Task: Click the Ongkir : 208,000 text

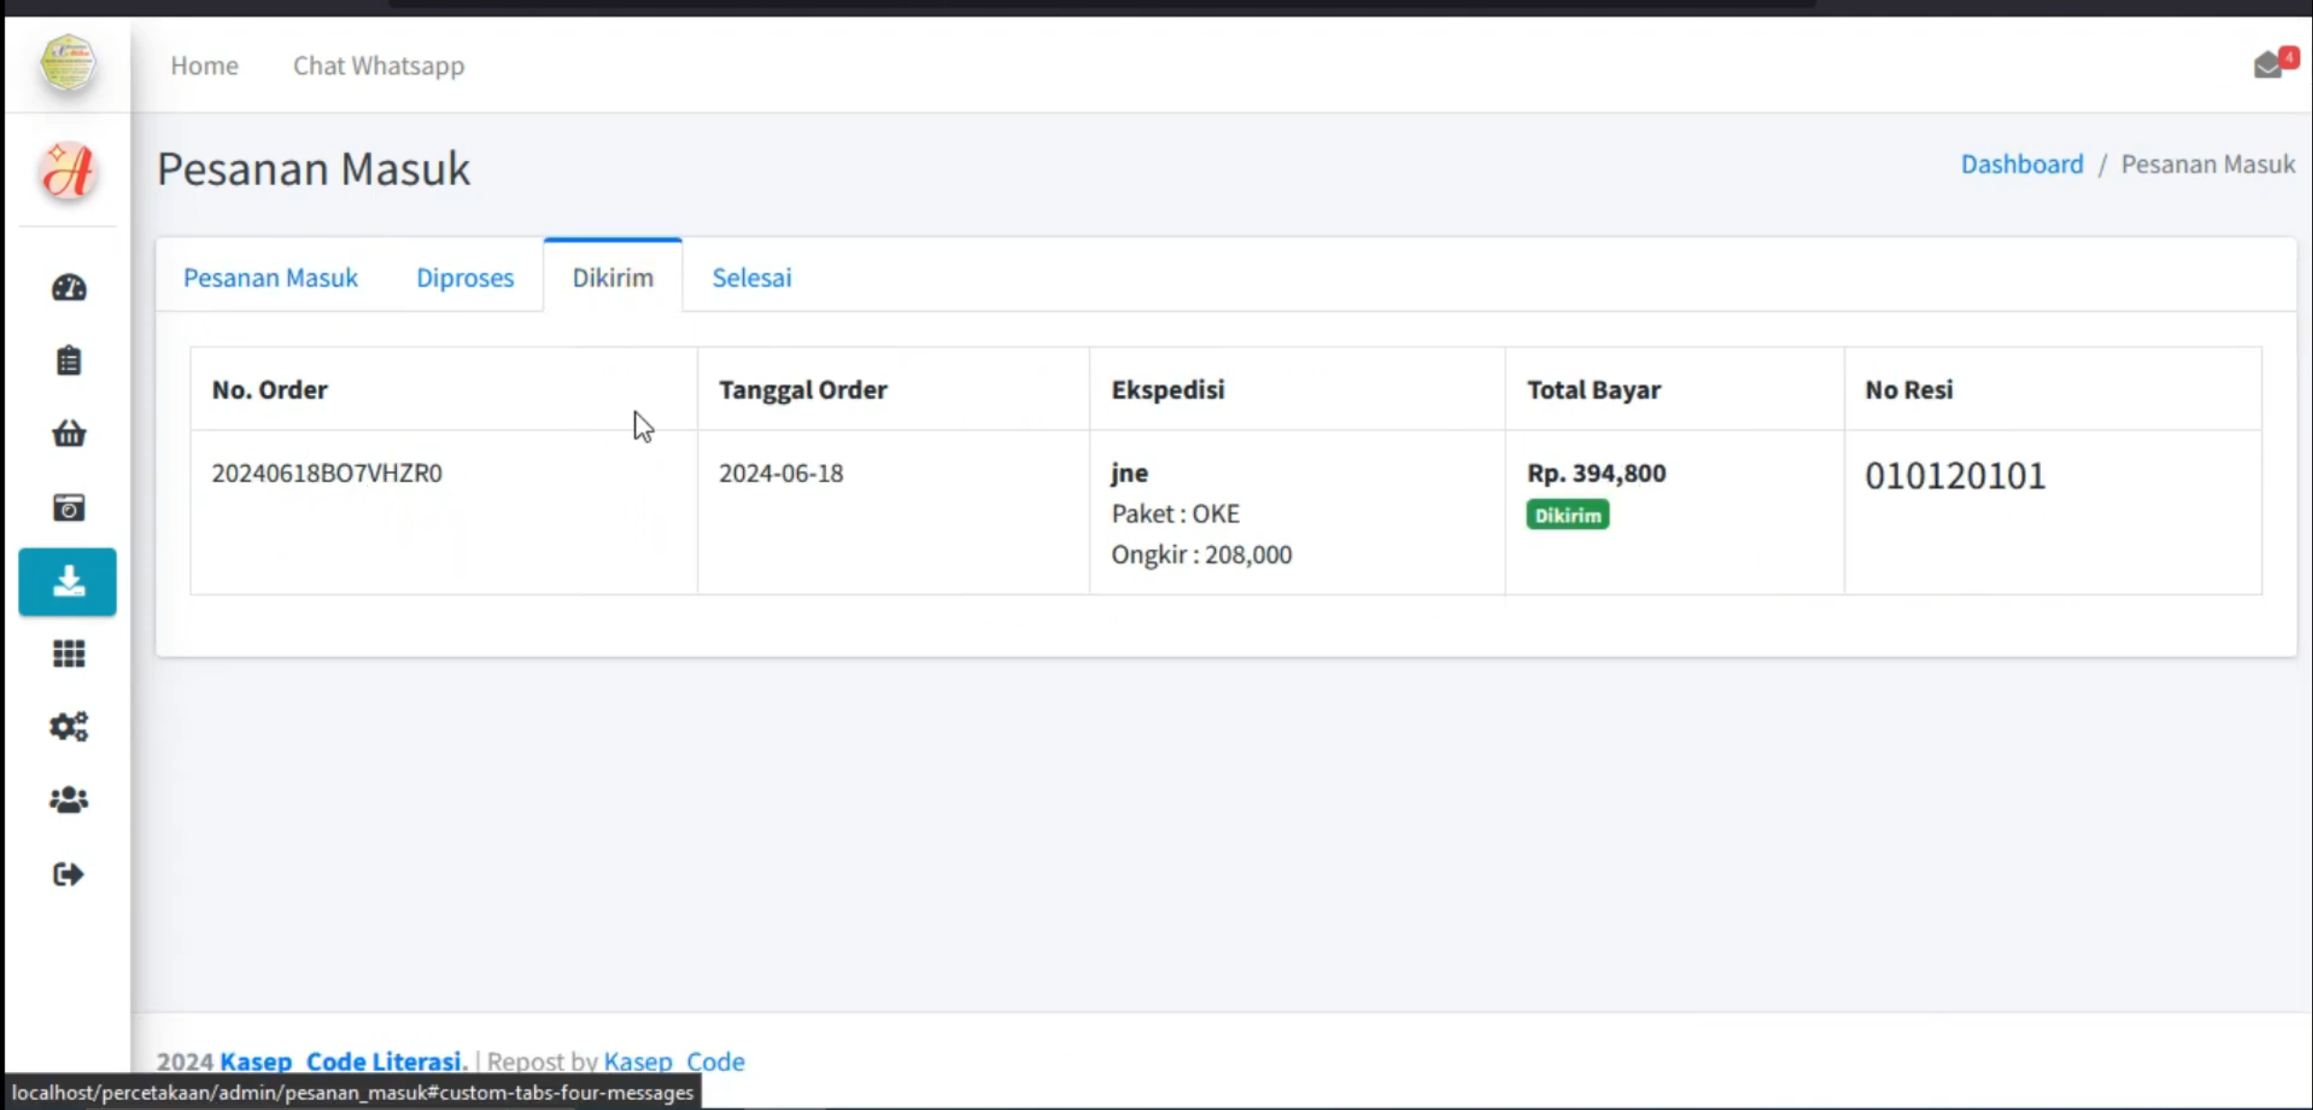Action: coord(1201,554)
